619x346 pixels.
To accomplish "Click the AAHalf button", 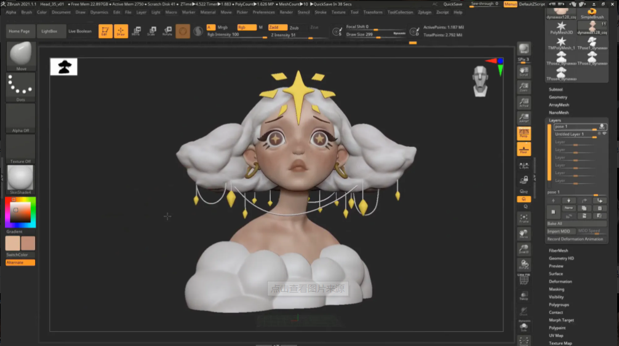I will tap(524, 118).
